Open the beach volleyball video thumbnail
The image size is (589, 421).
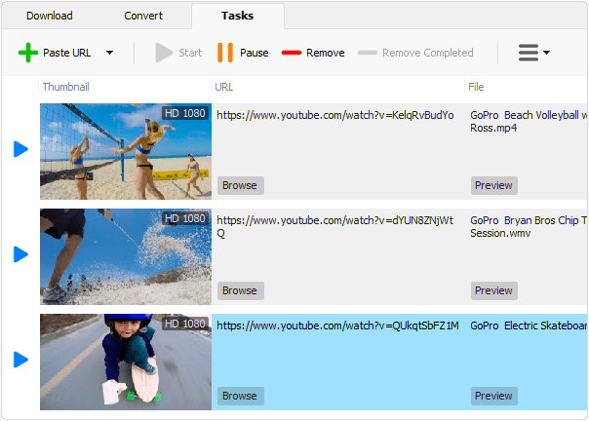pos(126,151)
